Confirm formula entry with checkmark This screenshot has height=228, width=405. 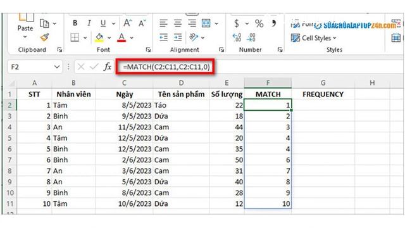(x=94, y=67)
